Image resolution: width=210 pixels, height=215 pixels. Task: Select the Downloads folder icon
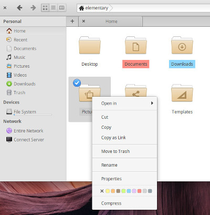point(182,45)
